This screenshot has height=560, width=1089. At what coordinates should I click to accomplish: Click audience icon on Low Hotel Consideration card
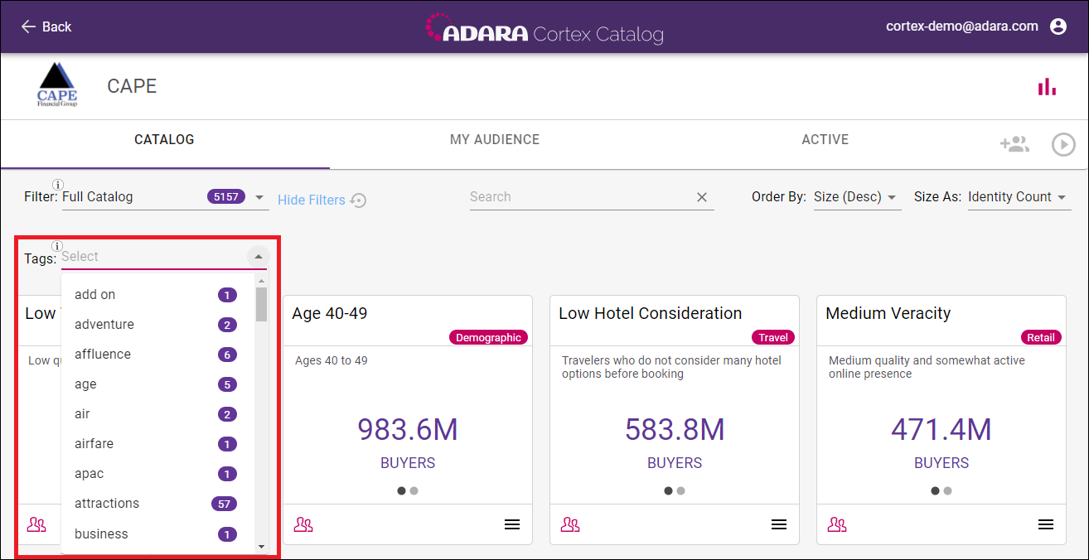pyautogui.click(x=570, y=524)
